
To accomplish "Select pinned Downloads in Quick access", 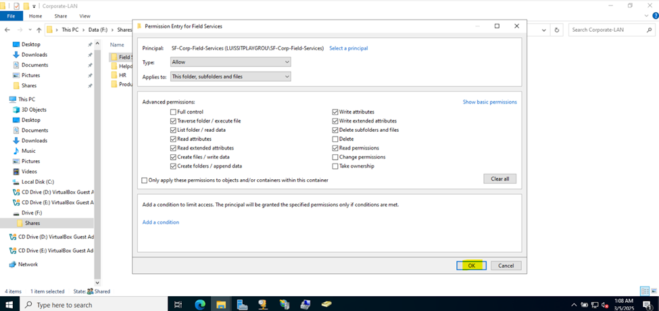I will [34, 55].
